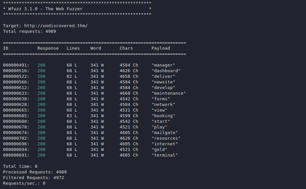Click the "manager" payload entry

point(163,65)
